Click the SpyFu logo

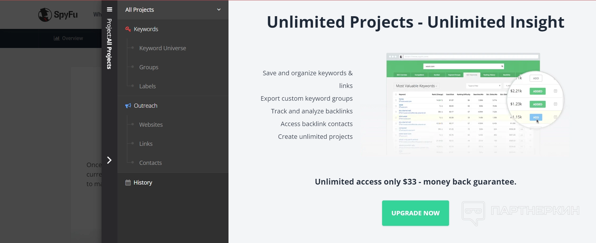coord(58,15)
